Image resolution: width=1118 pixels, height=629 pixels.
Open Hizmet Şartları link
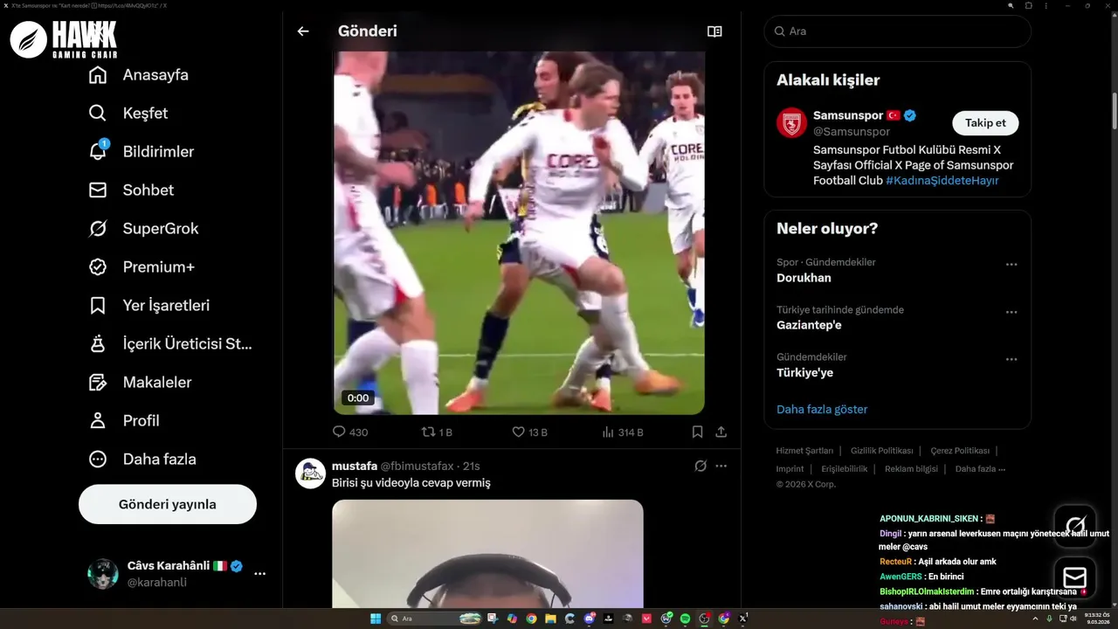[x=804, y=451]
